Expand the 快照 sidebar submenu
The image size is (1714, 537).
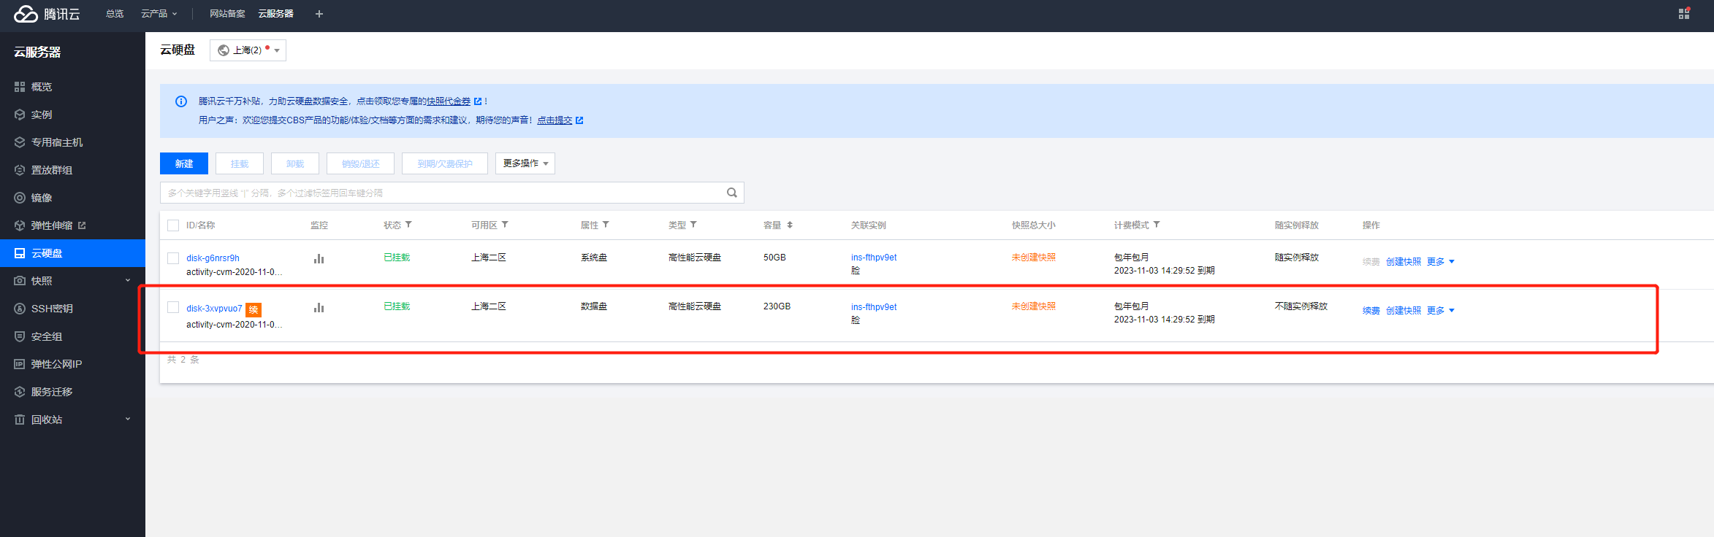click(128, 280)
